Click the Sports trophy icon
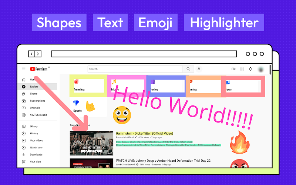 [x=76, y=103]
